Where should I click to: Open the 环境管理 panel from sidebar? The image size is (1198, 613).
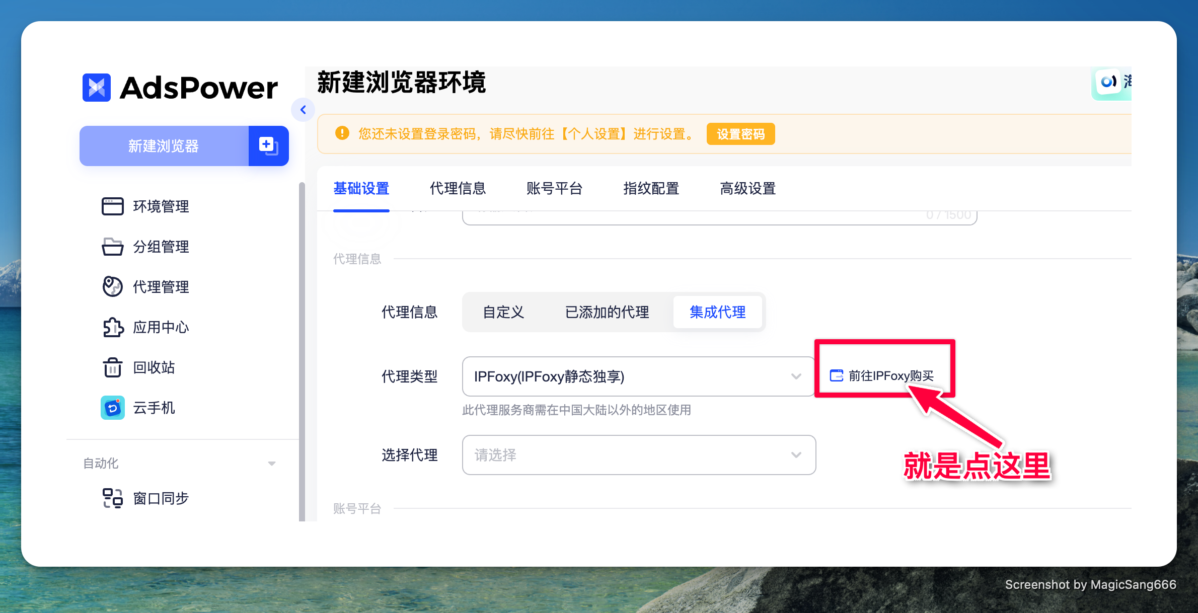coord(160,206)
